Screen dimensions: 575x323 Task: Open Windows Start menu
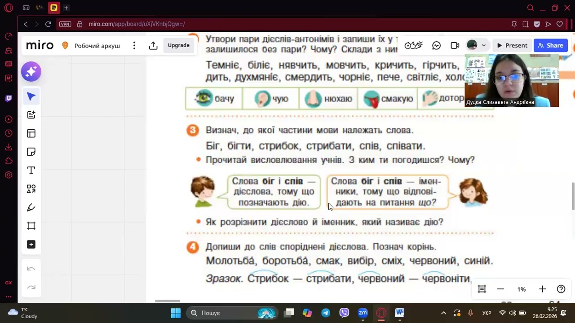point(176,313)
